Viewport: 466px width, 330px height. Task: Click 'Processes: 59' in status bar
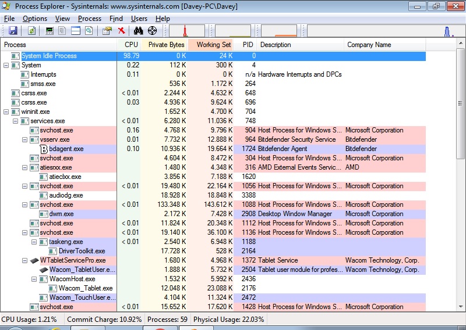[167, 320]
